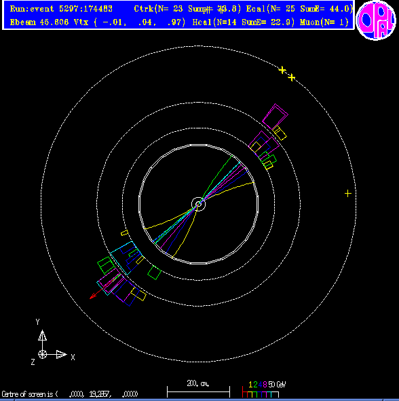The image size is (399, 401).
Task: Click the Centre of screen coordinates text
Action: [x=70, y=394]
